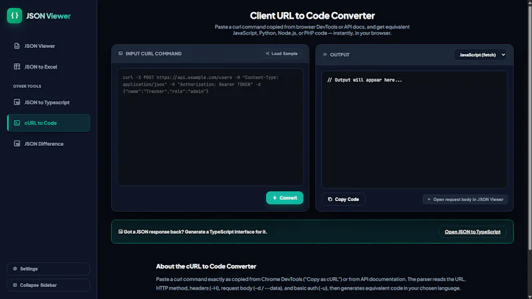Click the icon beside Got a JSON response back
532x299 pixels.
click(120, 232)
